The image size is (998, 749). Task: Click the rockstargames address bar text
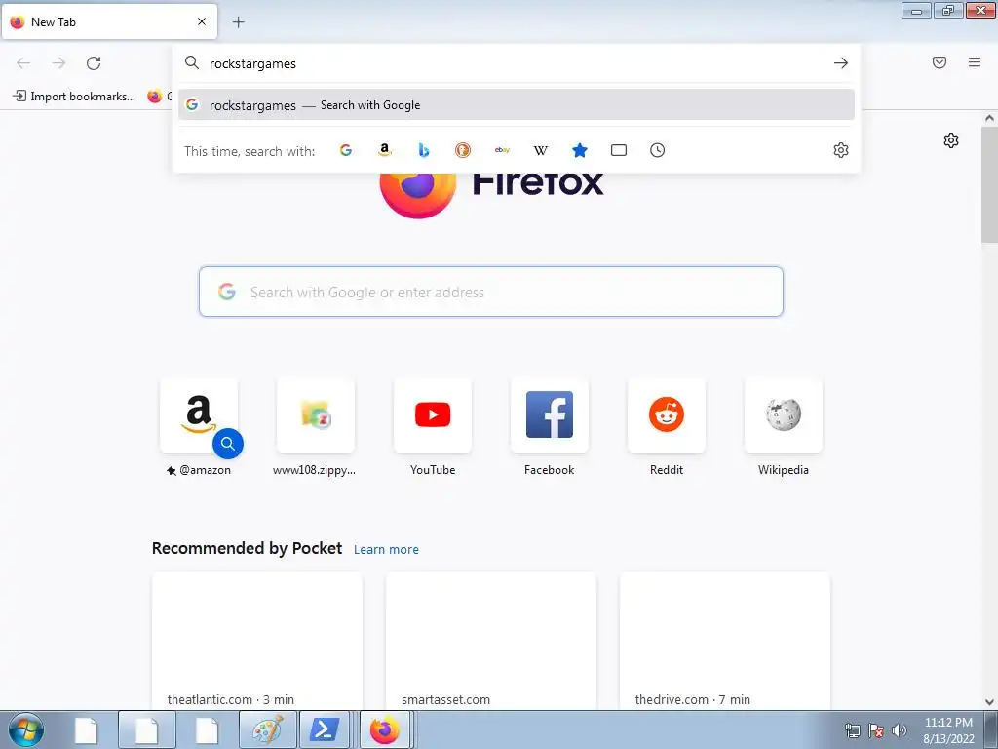[252, 63]
